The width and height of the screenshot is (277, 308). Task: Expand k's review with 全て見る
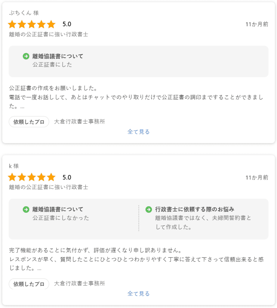pyautogui.click(x=138, y=294)
